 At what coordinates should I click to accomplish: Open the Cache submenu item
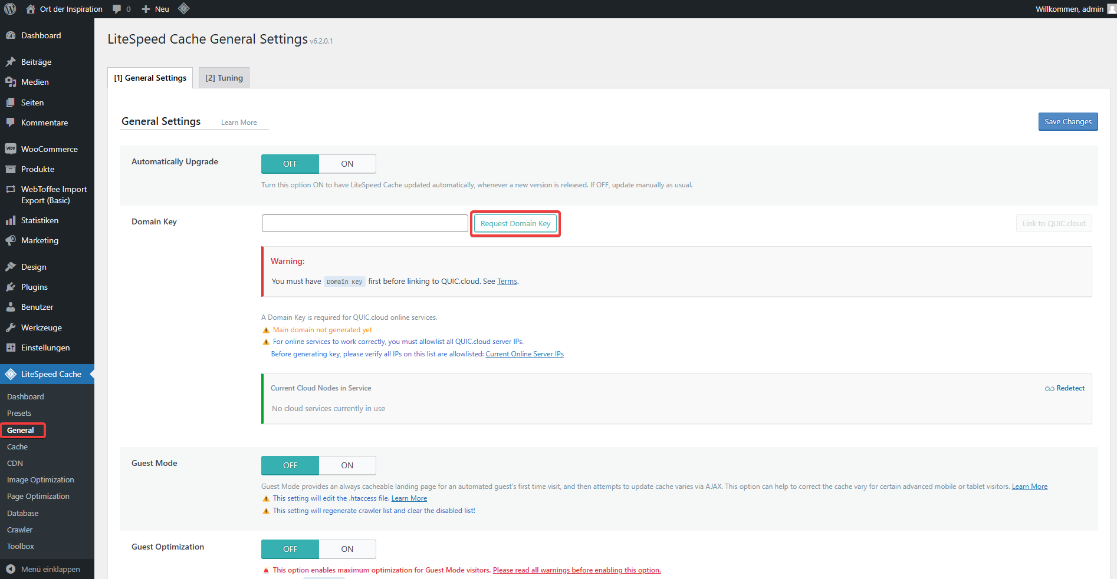[x=17, y=446]
